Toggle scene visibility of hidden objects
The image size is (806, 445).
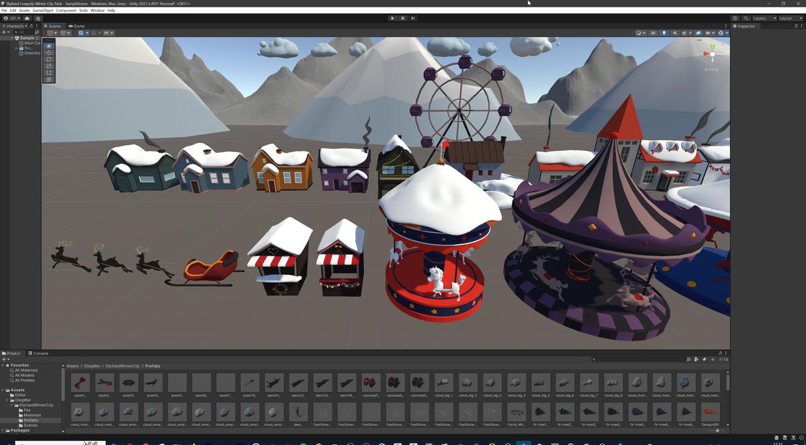pos(698,32)
